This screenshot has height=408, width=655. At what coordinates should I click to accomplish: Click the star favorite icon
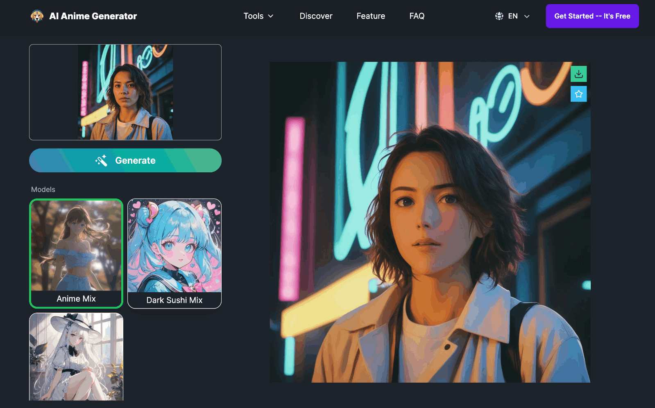(578, 94)
